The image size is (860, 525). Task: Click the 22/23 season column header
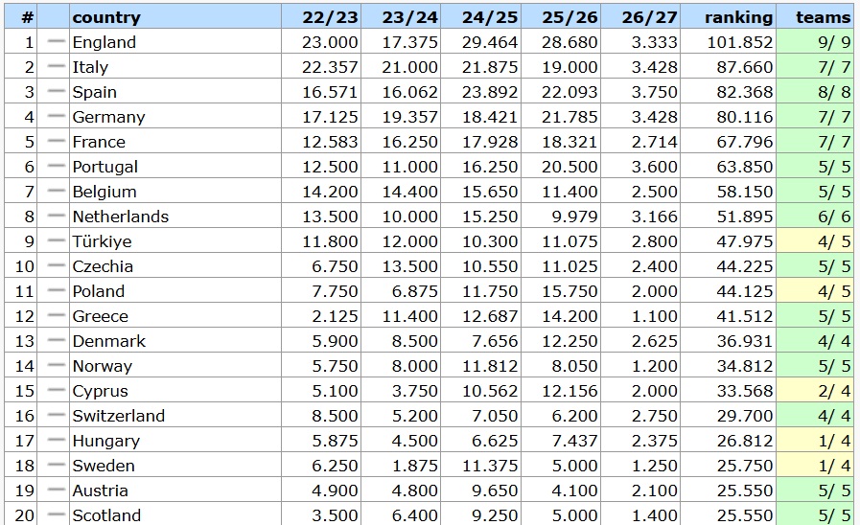click(x=330, y=17)
